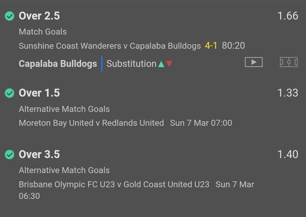Open Sunshine Coast Wanderers v Capalaba Bulldogs match
This screenshot has height=217, width=306.
(110, 46)
